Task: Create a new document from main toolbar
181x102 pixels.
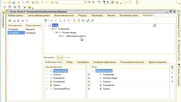Action: [x=5, y=2]
